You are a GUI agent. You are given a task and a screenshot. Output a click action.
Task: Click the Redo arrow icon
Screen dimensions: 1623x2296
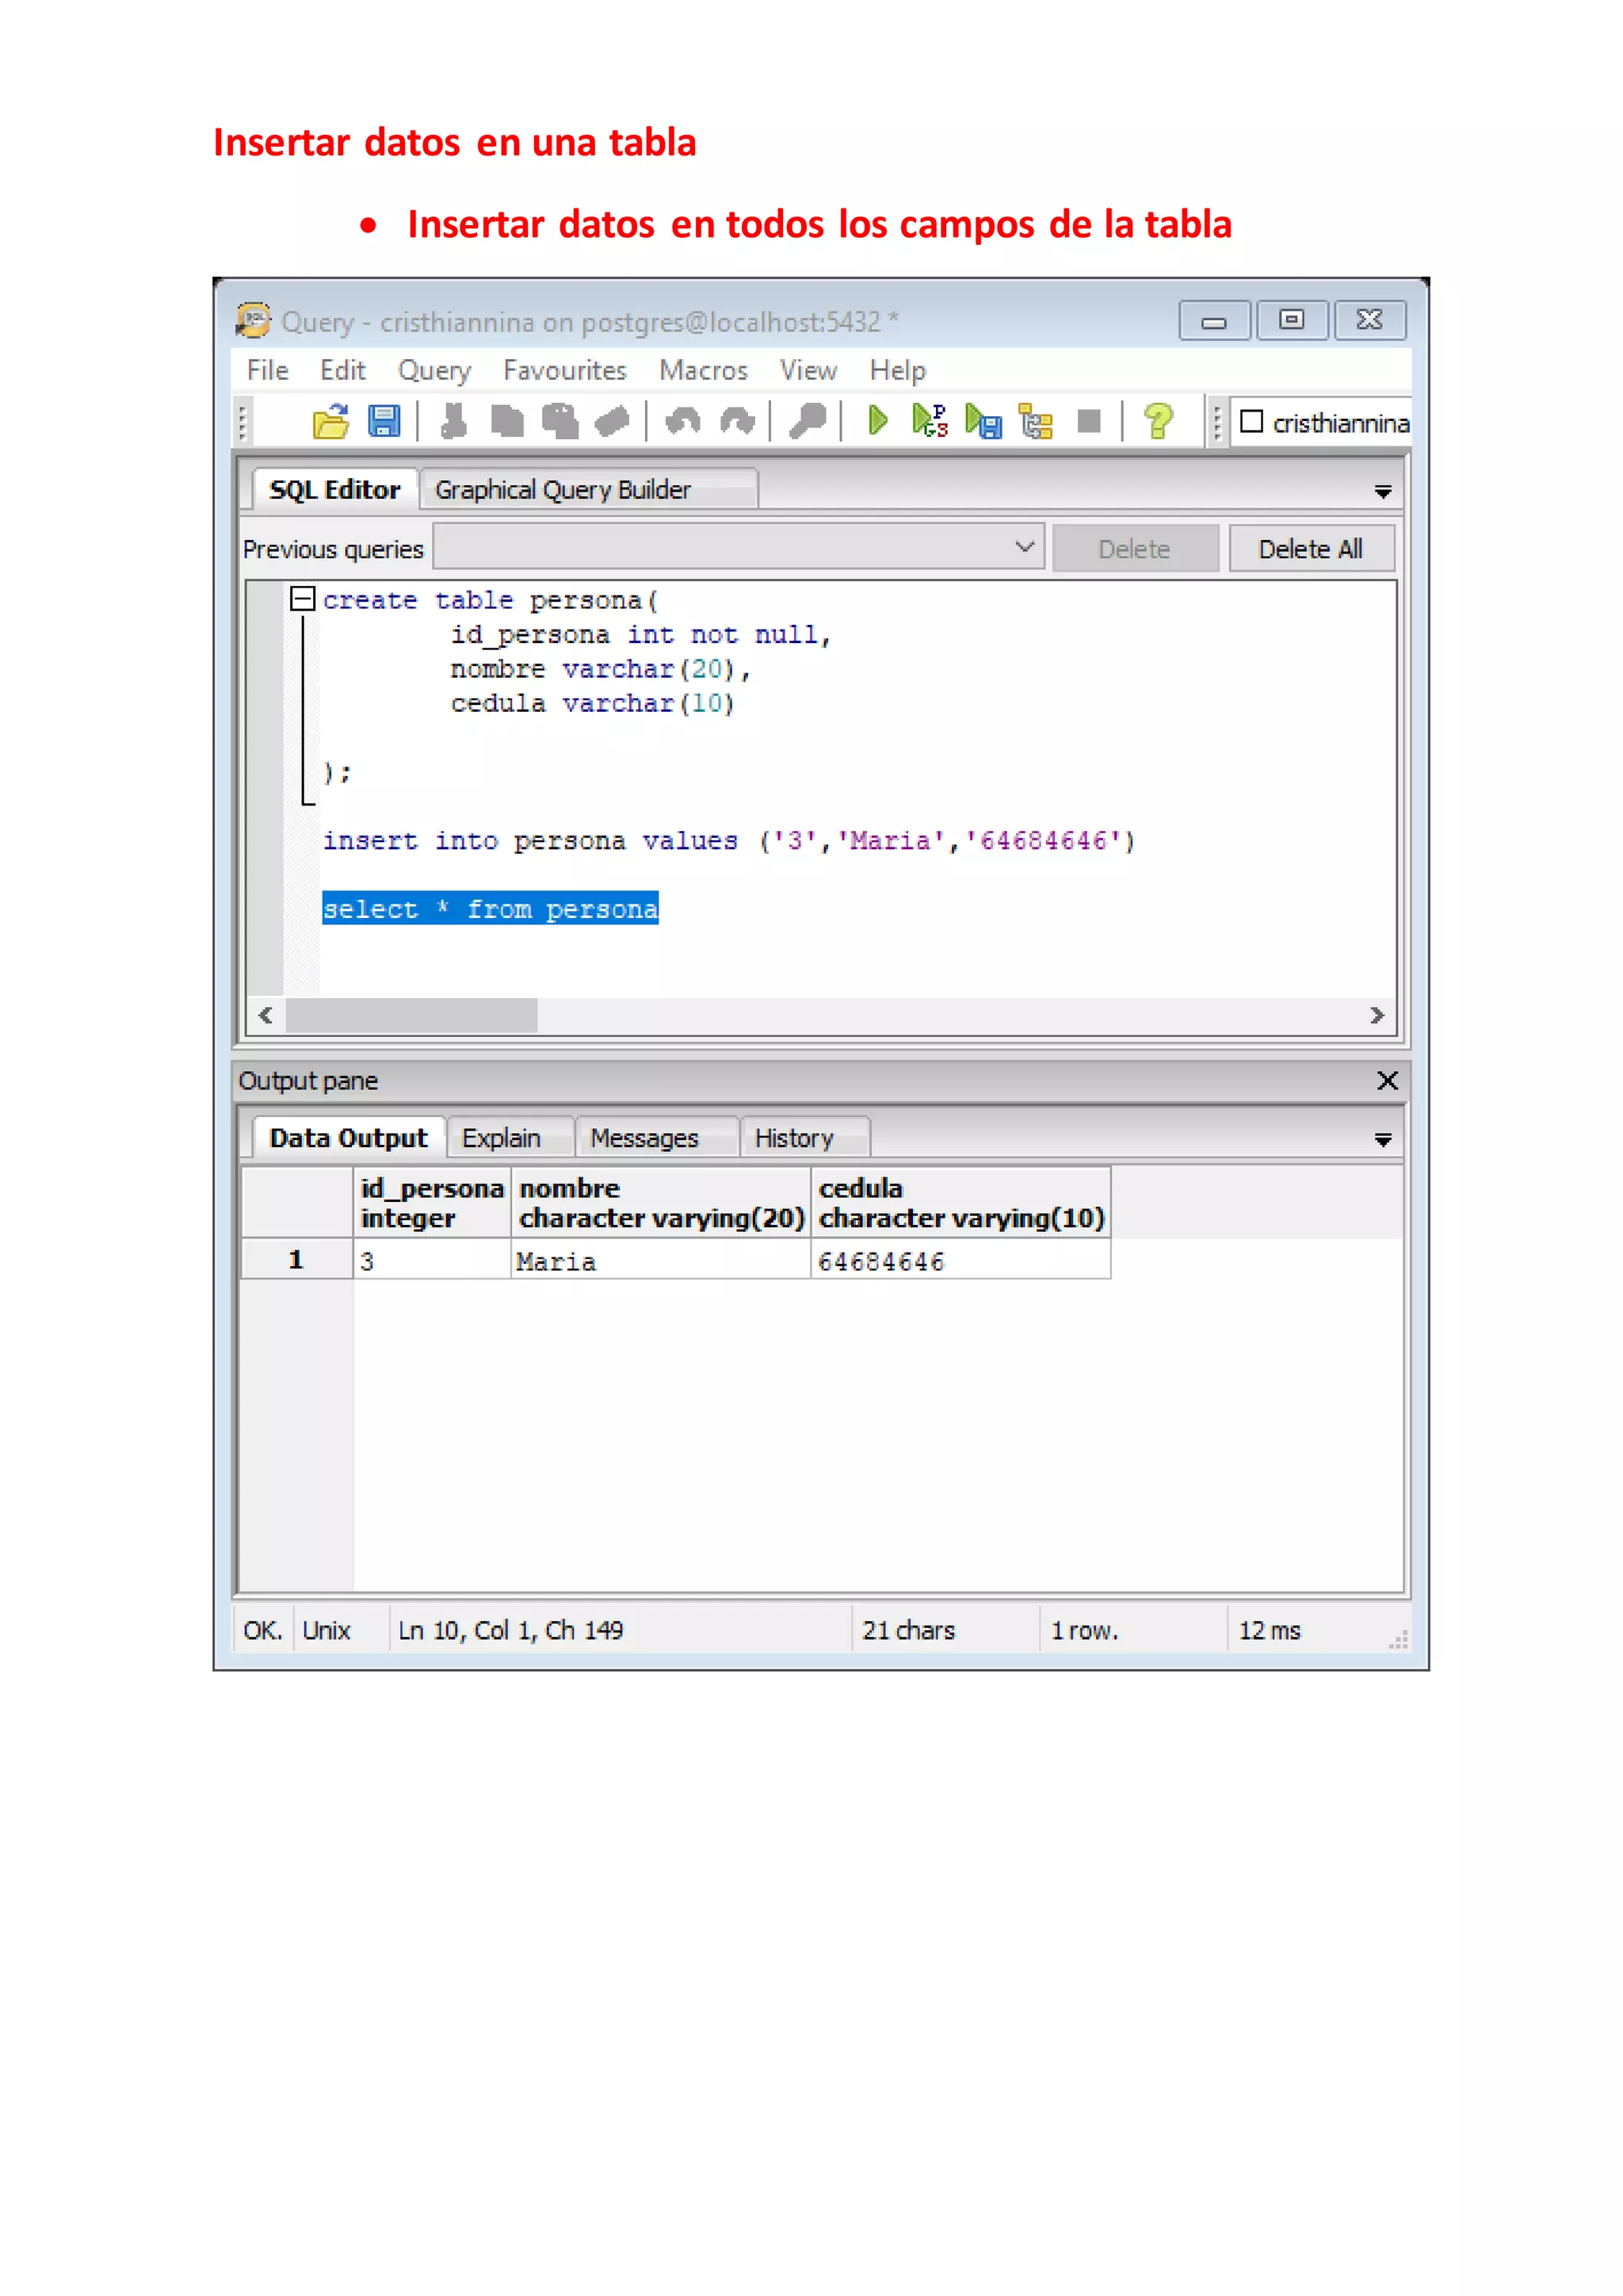click(x=738, y=422)
